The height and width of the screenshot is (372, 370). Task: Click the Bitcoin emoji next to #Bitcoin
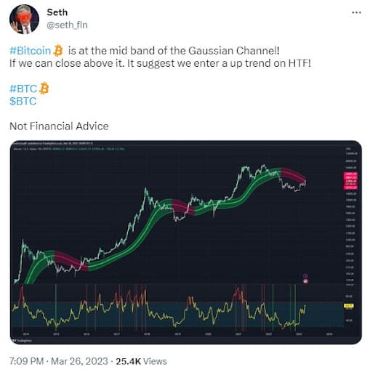[58, 51]
